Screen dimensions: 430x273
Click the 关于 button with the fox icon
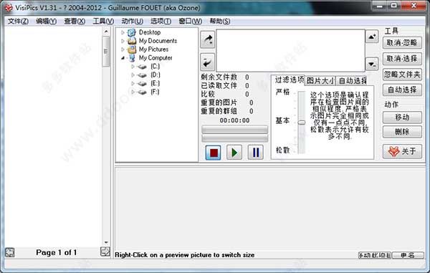(x=402, y=151)
